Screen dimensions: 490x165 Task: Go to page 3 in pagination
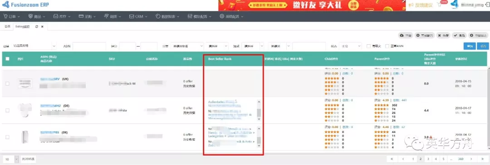[x=428, y=159]
